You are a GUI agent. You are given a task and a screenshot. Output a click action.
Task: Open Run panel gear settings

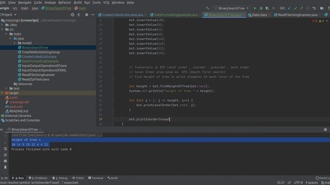pos(325,129)
